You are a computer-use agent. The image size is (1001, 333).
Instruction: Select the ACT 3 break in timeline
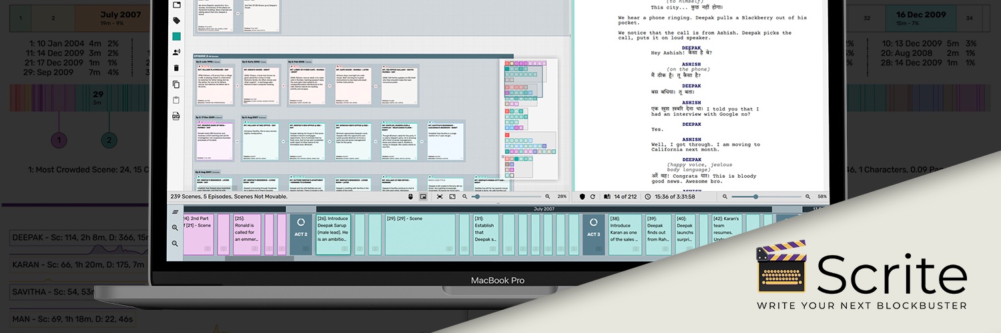pyautogui.click(x=594, y=234)
